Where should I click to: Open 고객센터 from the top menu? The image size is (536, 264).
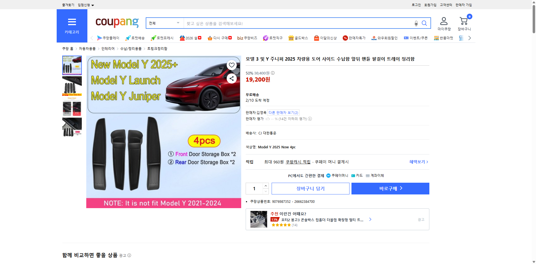[x=446, y=5]
